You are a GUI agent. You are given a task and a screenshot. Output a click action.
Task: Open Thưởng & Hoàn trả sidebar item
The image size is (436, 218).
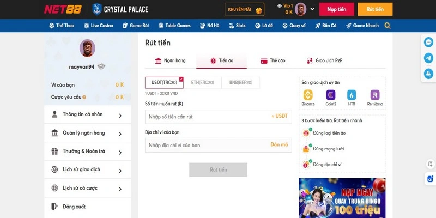[87, 152]
